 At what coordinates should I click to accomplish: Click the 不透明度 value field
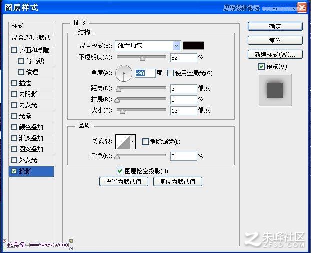pyautogui.click(x=184, y=58)
